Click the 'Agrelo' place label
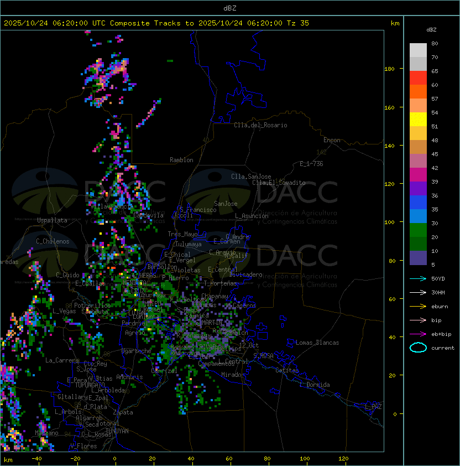The width and height of the screenshot is (460, 466). point(135,333)
